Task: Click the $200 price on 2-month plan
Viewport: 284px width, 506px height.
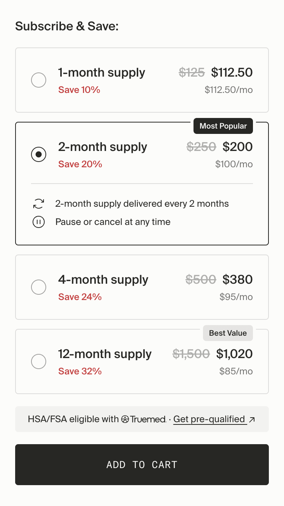Action: tap(237, 147)
